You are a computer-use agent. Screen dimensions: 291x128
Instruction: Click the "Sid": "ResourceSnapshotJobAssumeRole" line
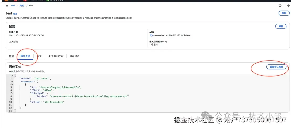point(56,87)
